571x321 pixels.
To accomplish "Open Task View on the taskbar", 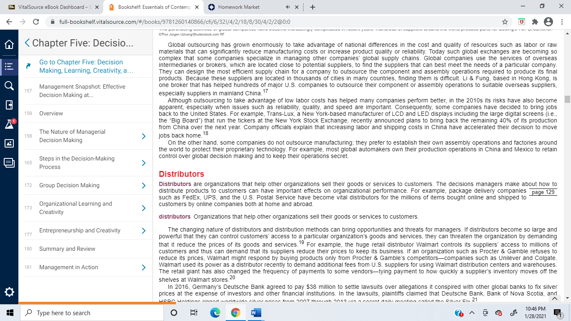I will pyautogui.click(x=194, y=313).
